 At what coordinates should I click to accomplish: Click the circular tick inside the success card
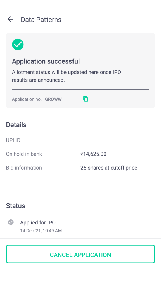tap(18, 44)
